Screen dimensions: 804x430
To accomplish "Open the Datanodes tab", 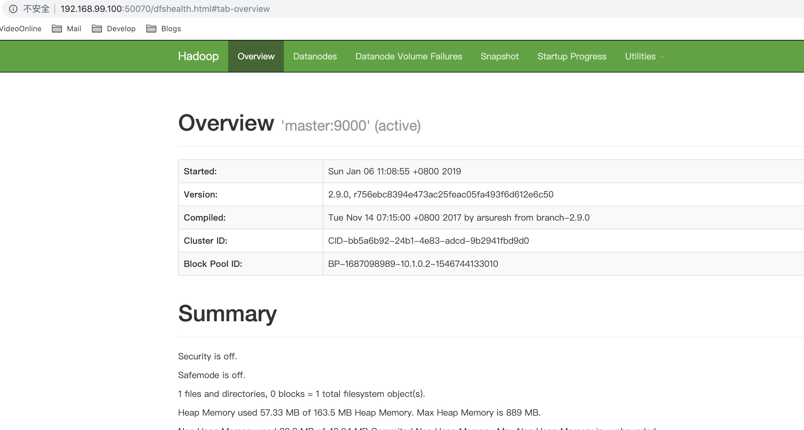I will 315,56.
